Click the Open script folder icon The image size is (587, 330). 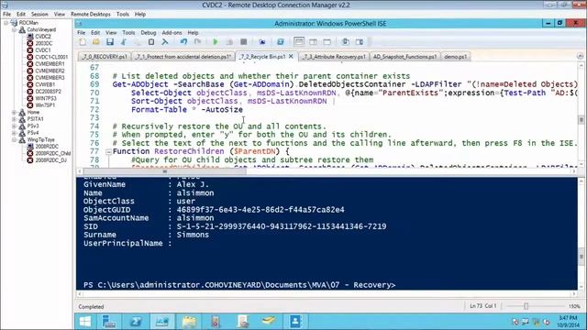[x=95, y=42]
